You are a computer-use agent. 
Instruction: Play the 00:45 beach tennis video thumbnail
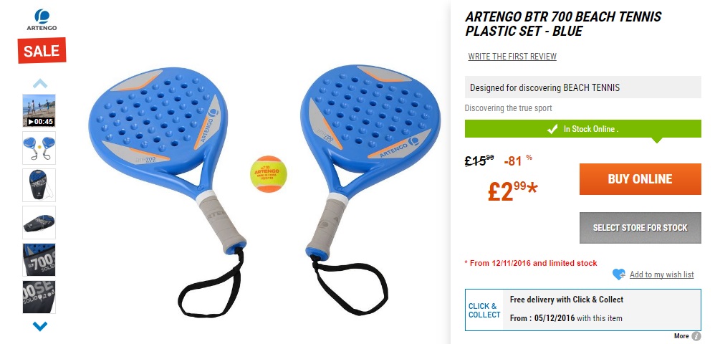point(39,110)
